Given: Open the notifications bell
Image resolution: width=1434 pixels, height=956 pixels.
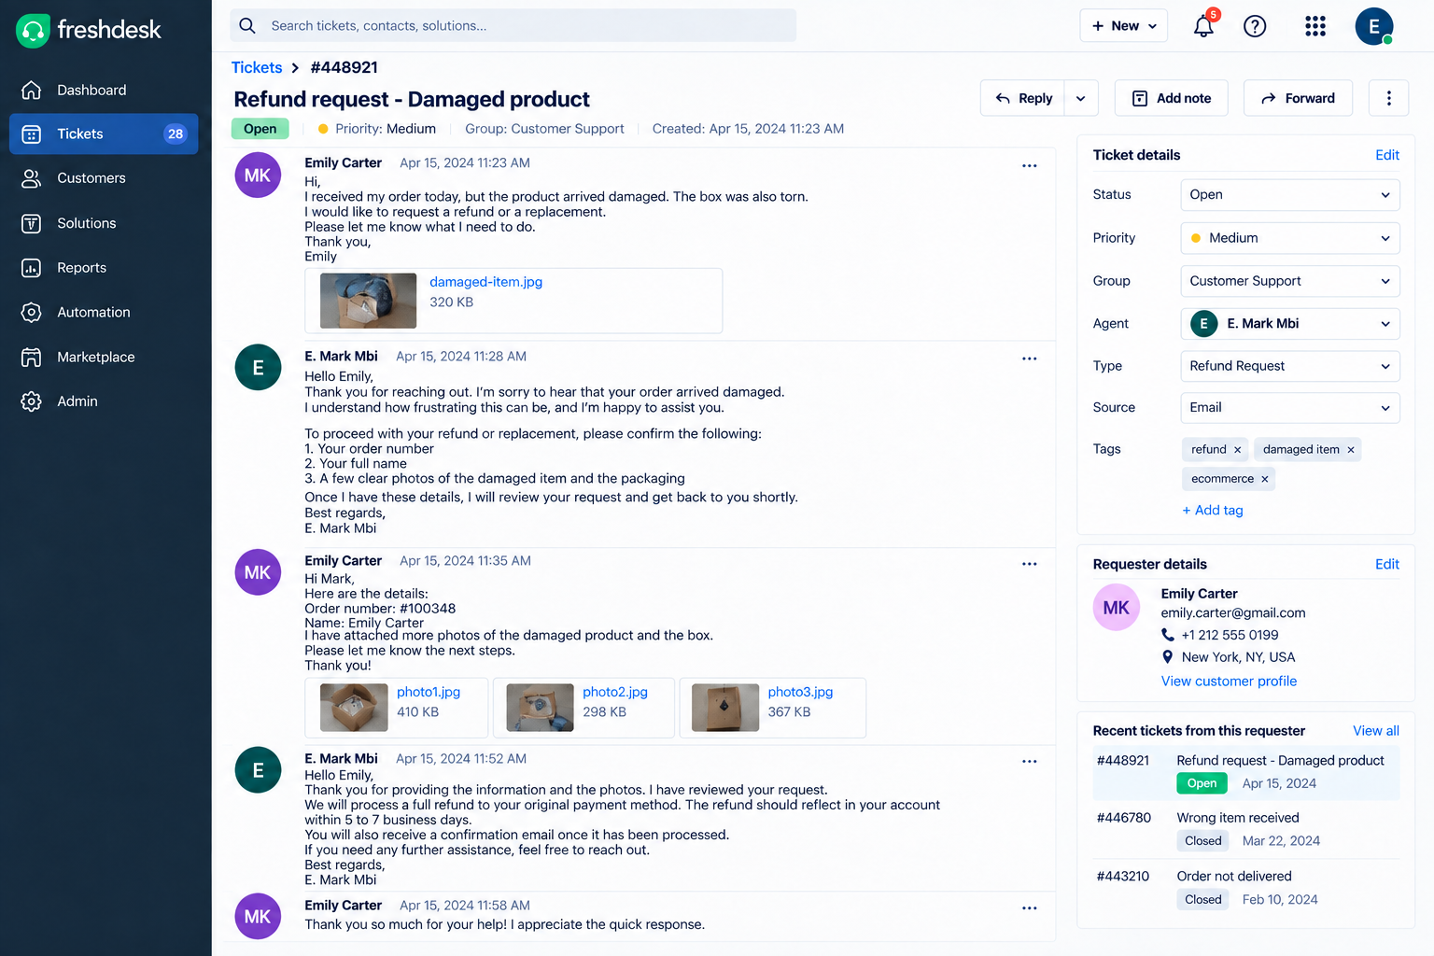Looking at the screenshot, I should pyautogui.click(x=1203, y=26).
